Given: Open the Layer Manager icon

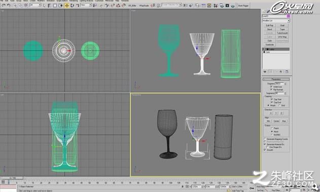Looking at the screenshot, I should pyautogui.click(x=197, y=6).
